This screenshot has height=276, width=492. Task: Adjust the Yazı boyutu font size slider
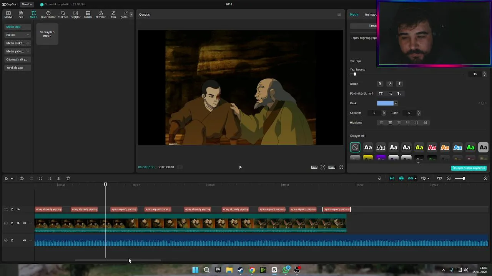coord(354,74)
